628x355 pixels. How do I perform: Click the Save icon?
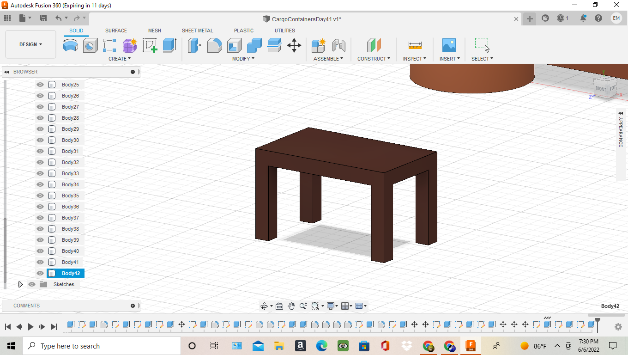43,18
